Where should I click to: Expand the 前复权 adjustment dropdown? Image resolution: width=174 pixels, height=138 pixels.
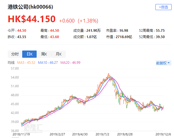(163, 63)
